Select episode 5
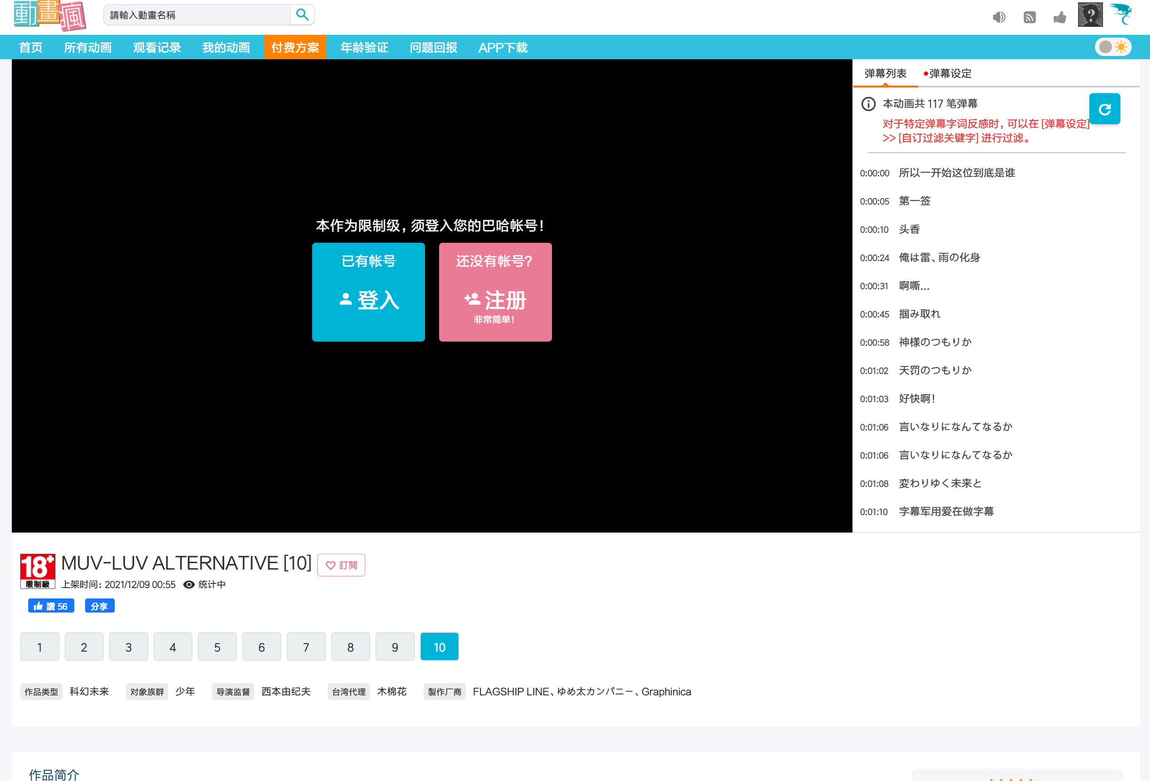 point(217,647)
